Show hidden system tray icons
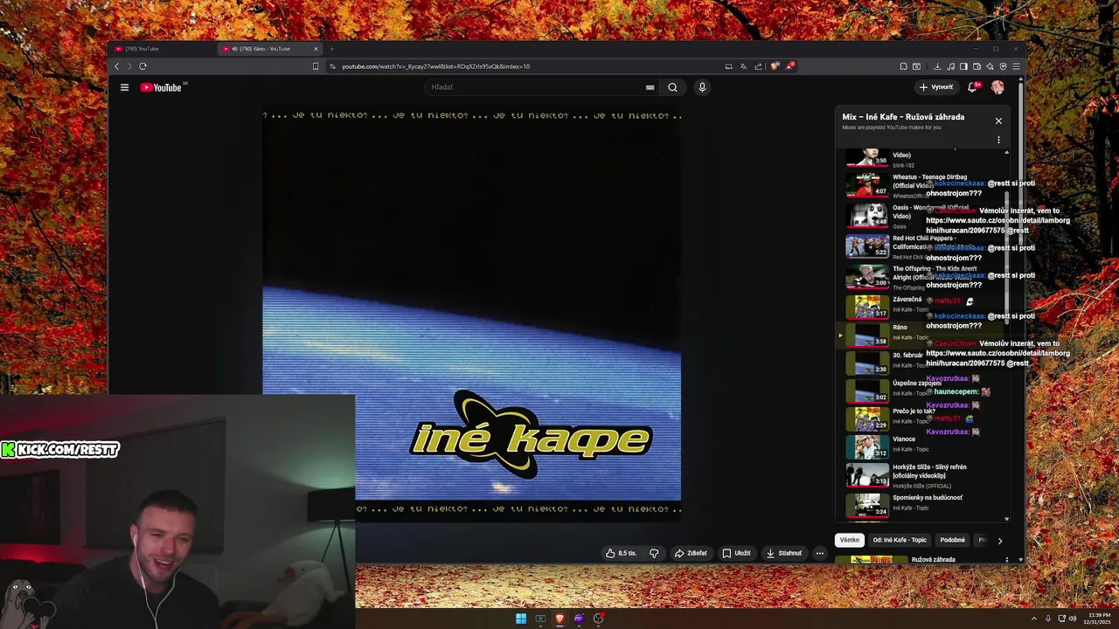The height and width of the screenshot is (629, 1119). tap(1033, 619)
